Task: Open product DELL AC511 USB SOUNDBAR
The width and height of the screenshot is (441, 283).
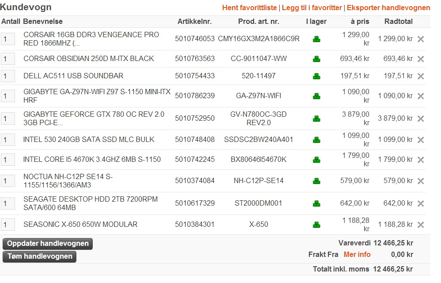Action: click(x=73, y=76)
